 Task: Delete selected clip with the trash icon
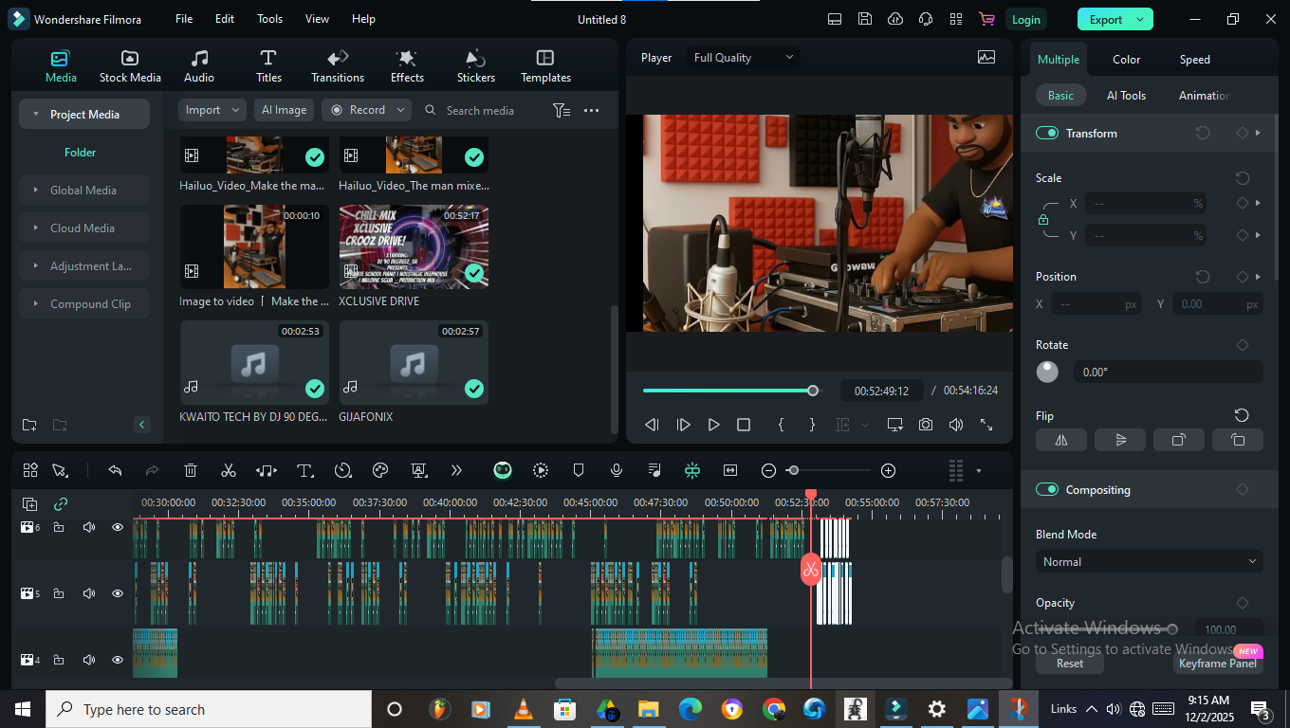tap(191, 470)
